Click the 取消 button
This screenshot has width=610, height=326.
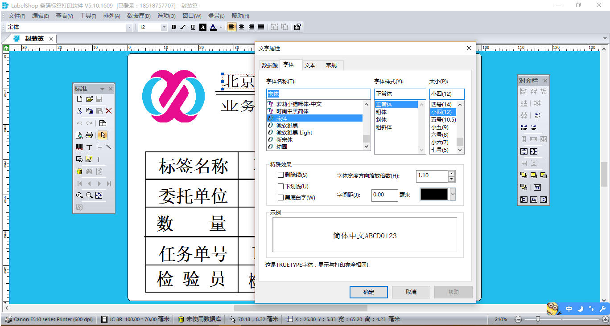pyautogui.click(x=411, y=292)
